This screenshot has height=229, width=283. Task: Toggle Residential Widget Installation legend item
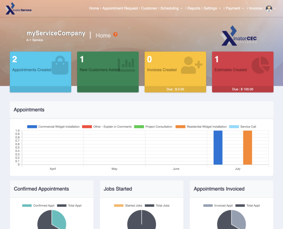201,126
